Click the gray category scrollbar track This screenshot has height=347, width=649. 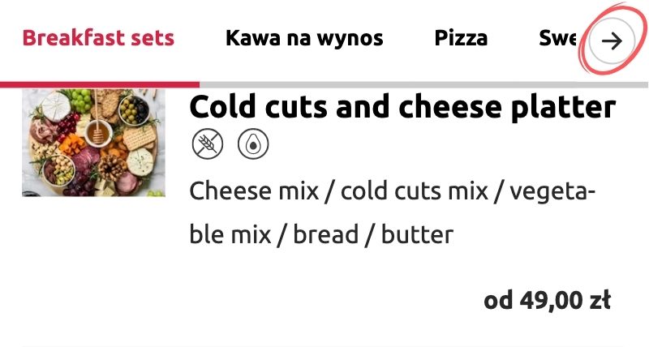tap(422, 84)
